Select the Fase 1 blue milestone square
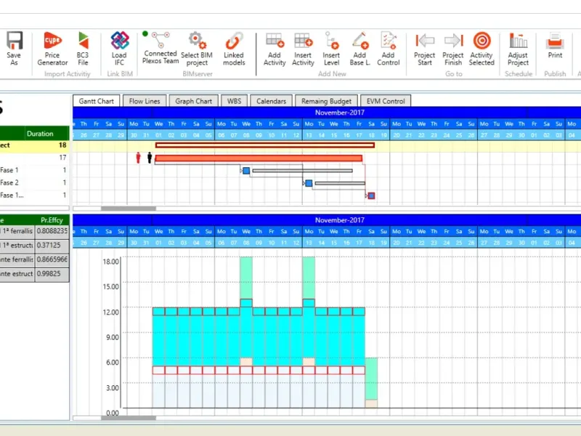The height and width of the screenshot is (436, 581). coord(246,171)
